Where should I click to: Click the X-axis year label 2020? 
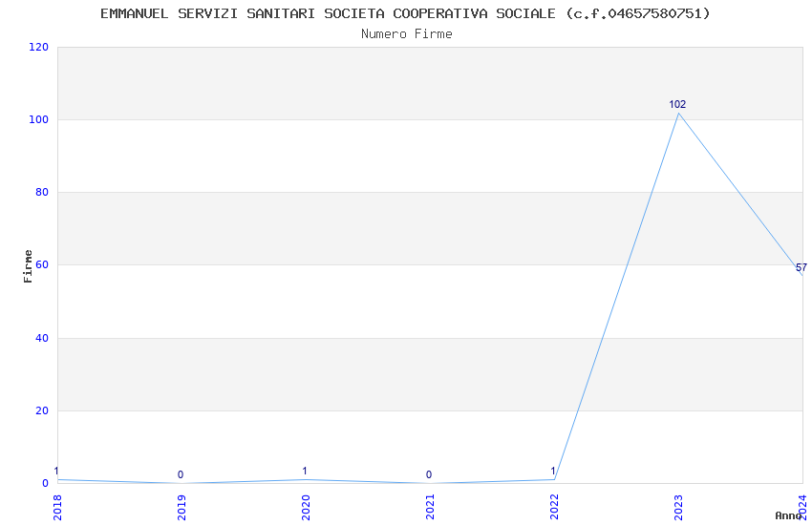pos(306,508)
